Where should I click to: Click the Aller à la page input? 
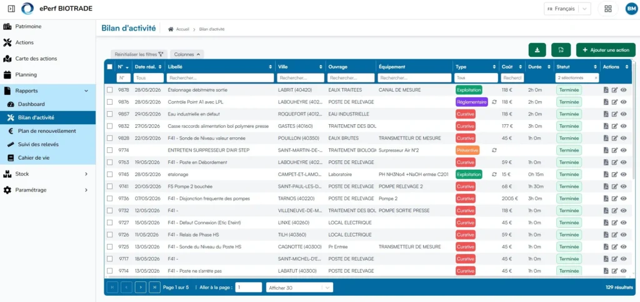click(249, 287)
